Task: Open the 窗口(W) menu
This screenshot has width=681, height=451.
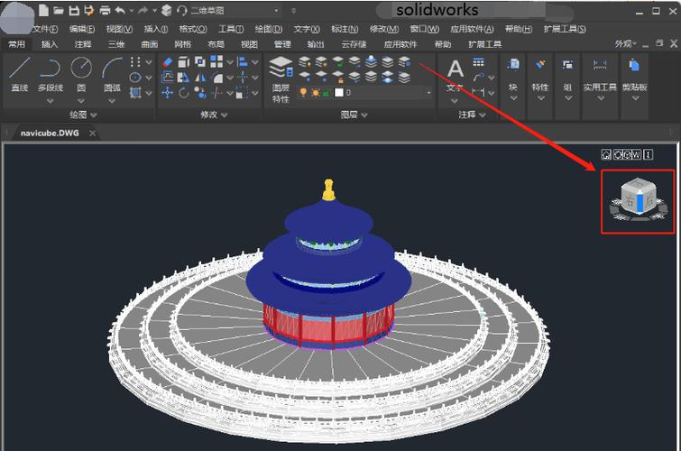Action: [x=424, y=29]
